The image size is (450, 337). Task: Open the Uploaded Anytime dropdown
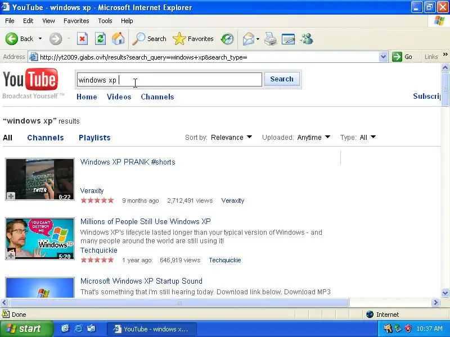[x=314, y=138]
